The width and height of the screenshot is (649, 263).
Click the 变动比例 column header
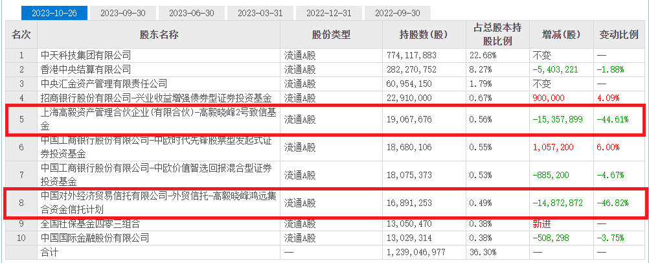pyautogui.click(x=619, y=35)
